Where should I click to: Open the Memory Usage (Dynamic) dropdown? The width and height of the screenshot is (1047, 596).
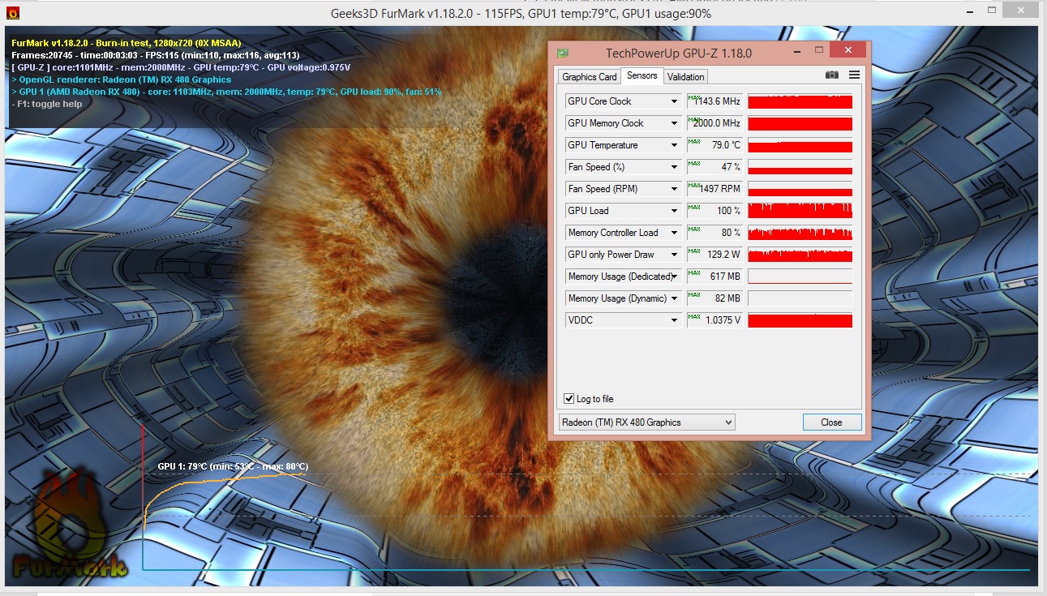tap(673, 298)
